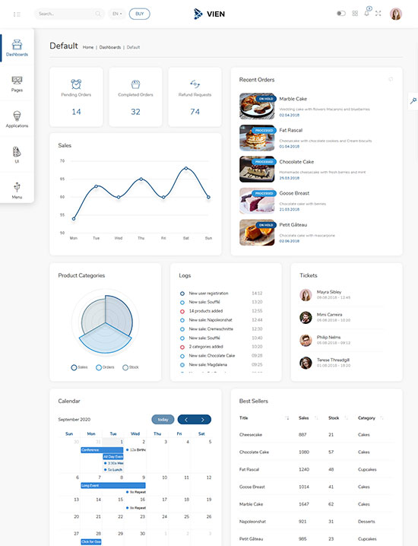Click calendar today button
The width and height of the screenshot is (418, 546).
pyautogui.click(x=163, y=420)
